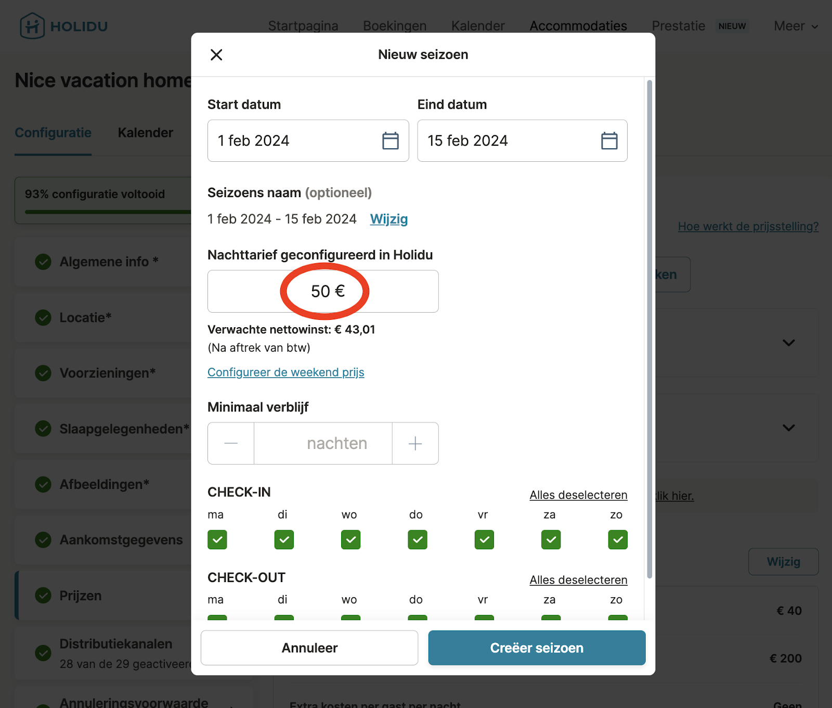
Task: Switch to the Kalender tab below the title
Action: point(145,133)
